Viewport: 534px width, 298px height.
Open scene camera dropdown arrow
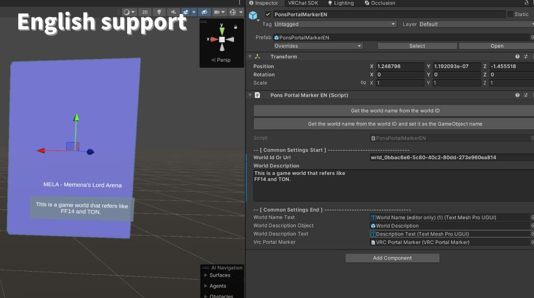(223, 12)
